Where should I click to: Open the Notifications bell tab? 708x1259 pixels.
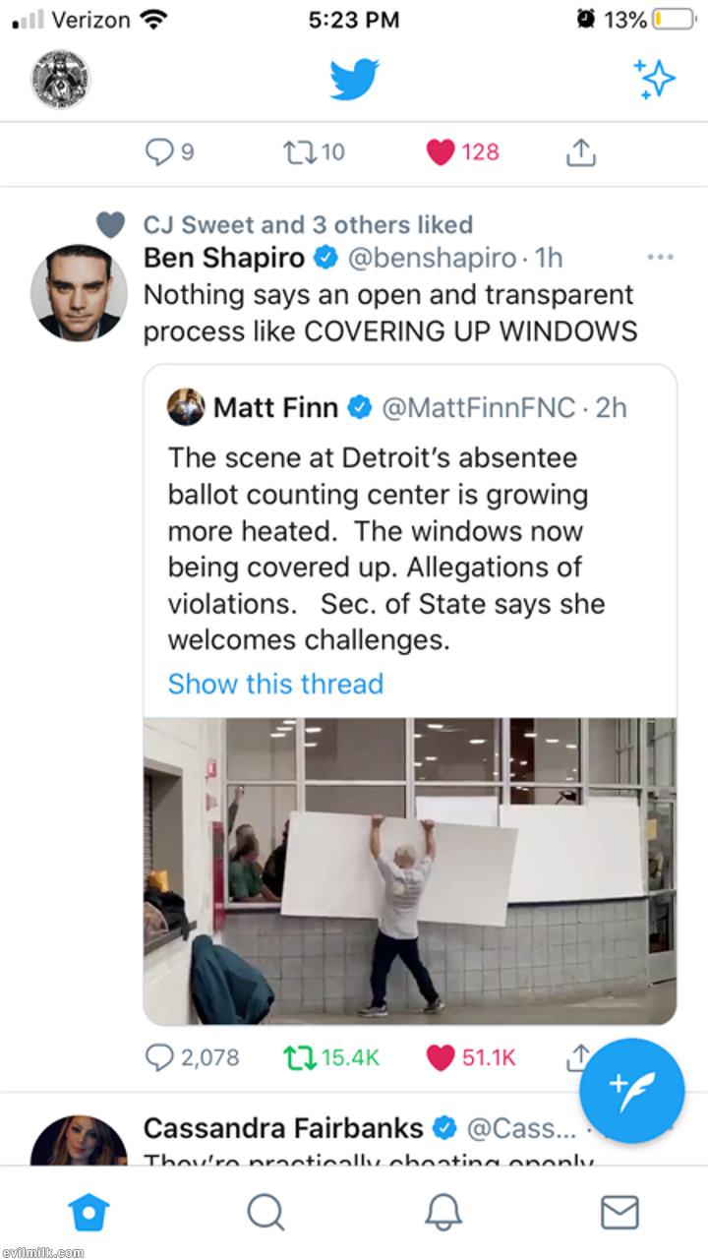(x=442, y=1212)
